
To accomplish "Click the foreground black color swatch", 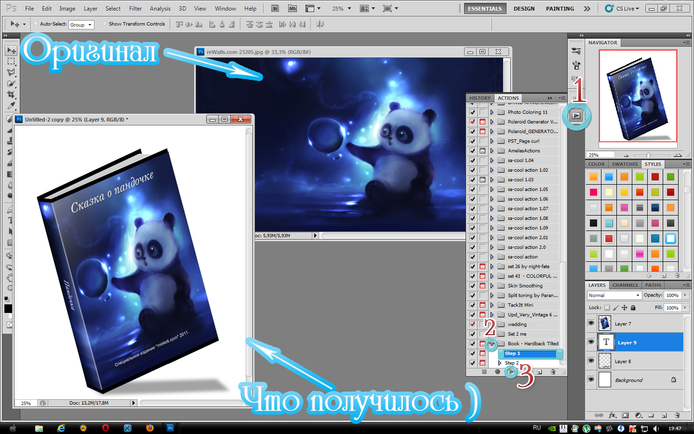I will click(8, 309).
